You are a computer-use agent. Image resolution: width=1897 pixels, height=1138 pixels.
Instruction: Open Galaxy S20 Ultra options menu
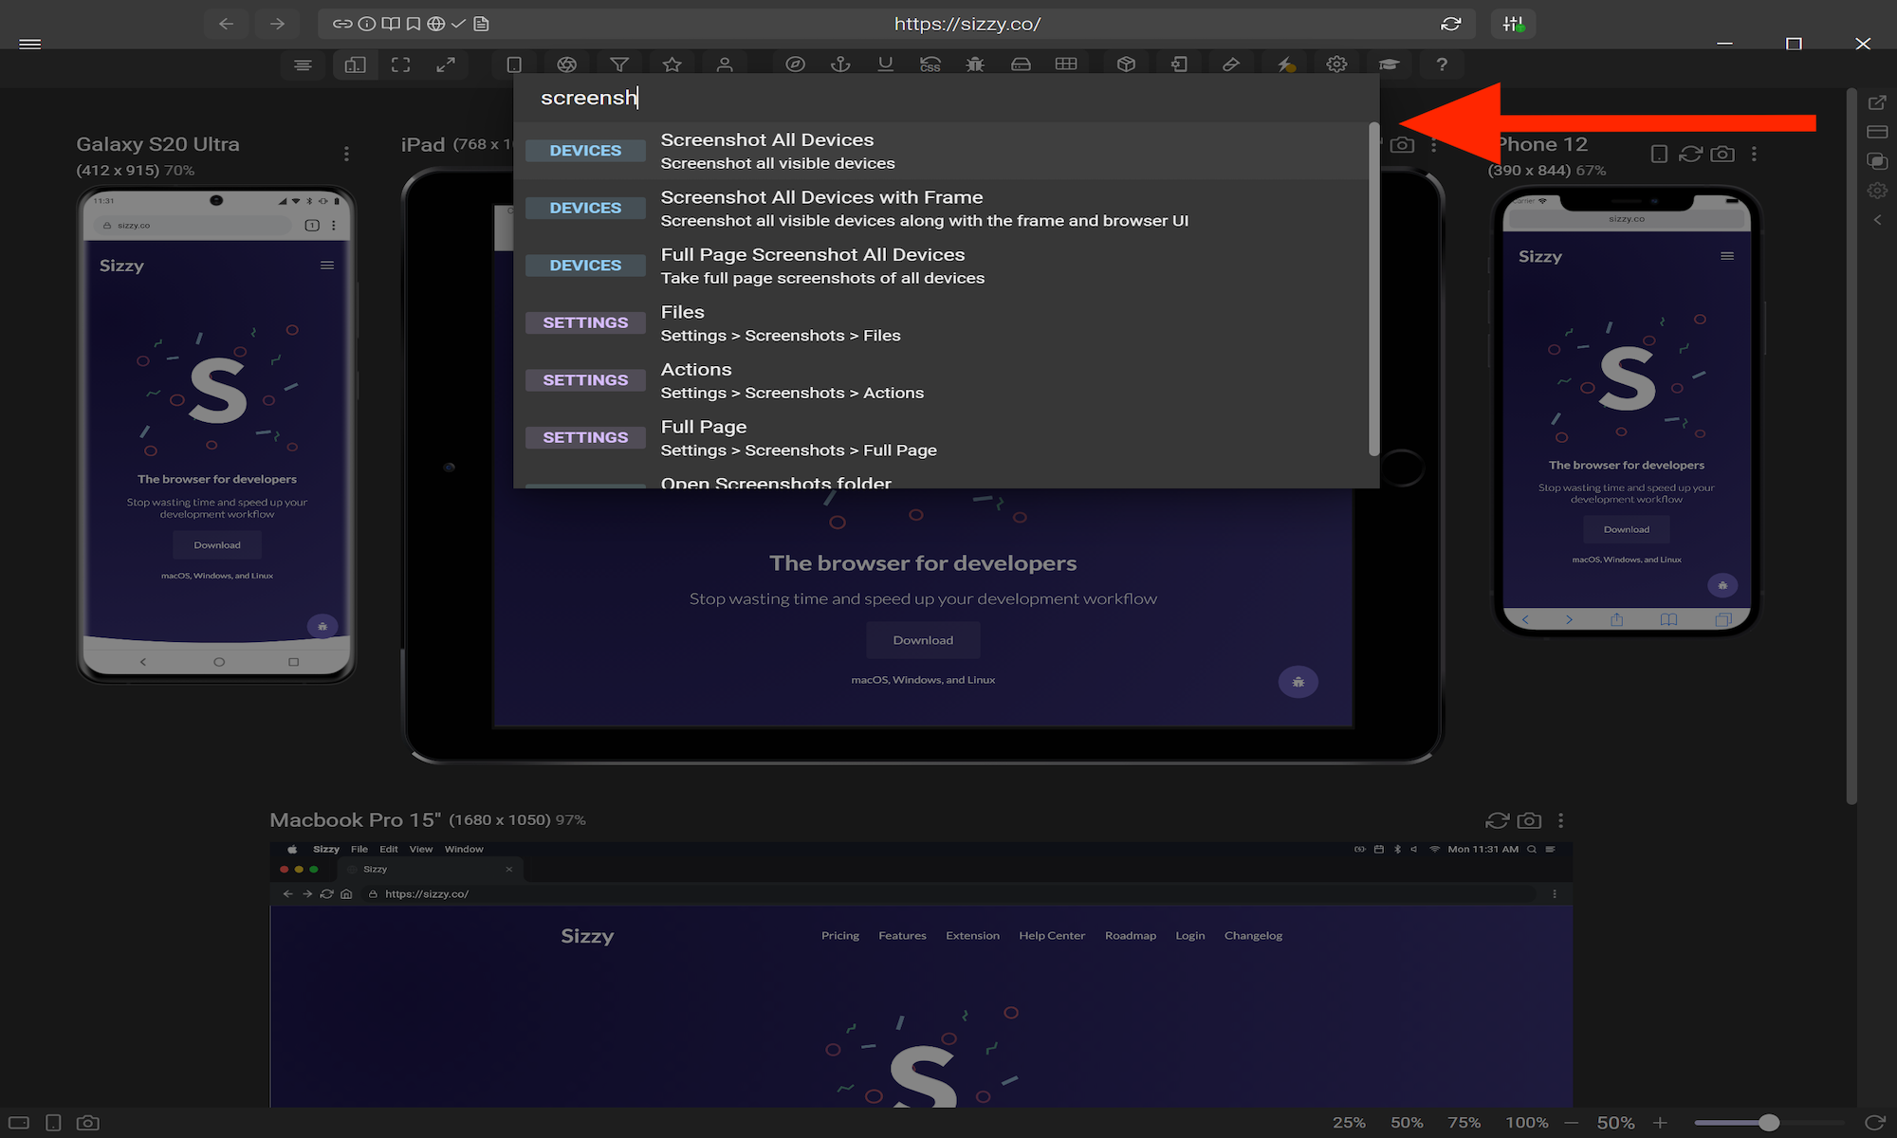pyautogui.click(x=346, y=154)
